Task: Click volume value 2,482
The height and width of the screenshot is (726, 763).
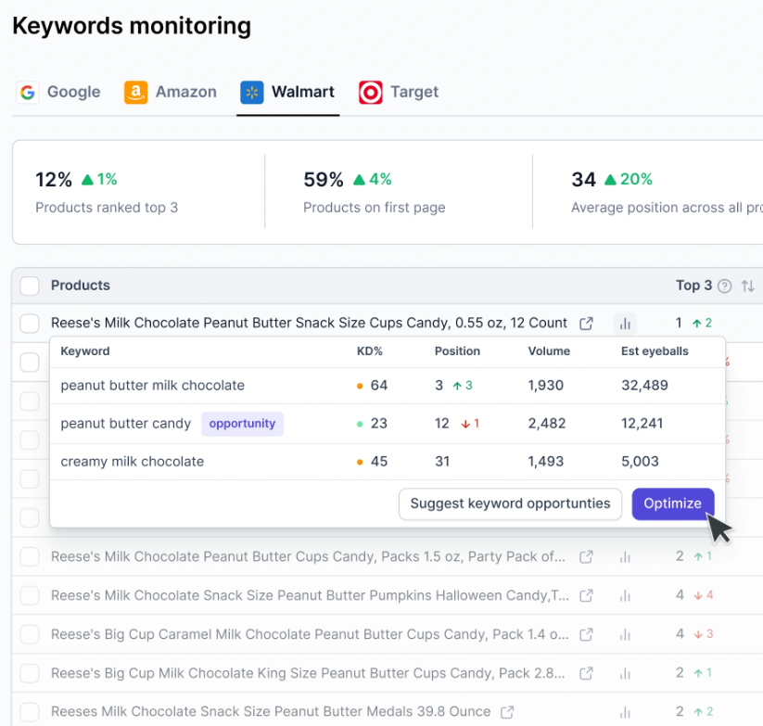Action: [547, 424]
